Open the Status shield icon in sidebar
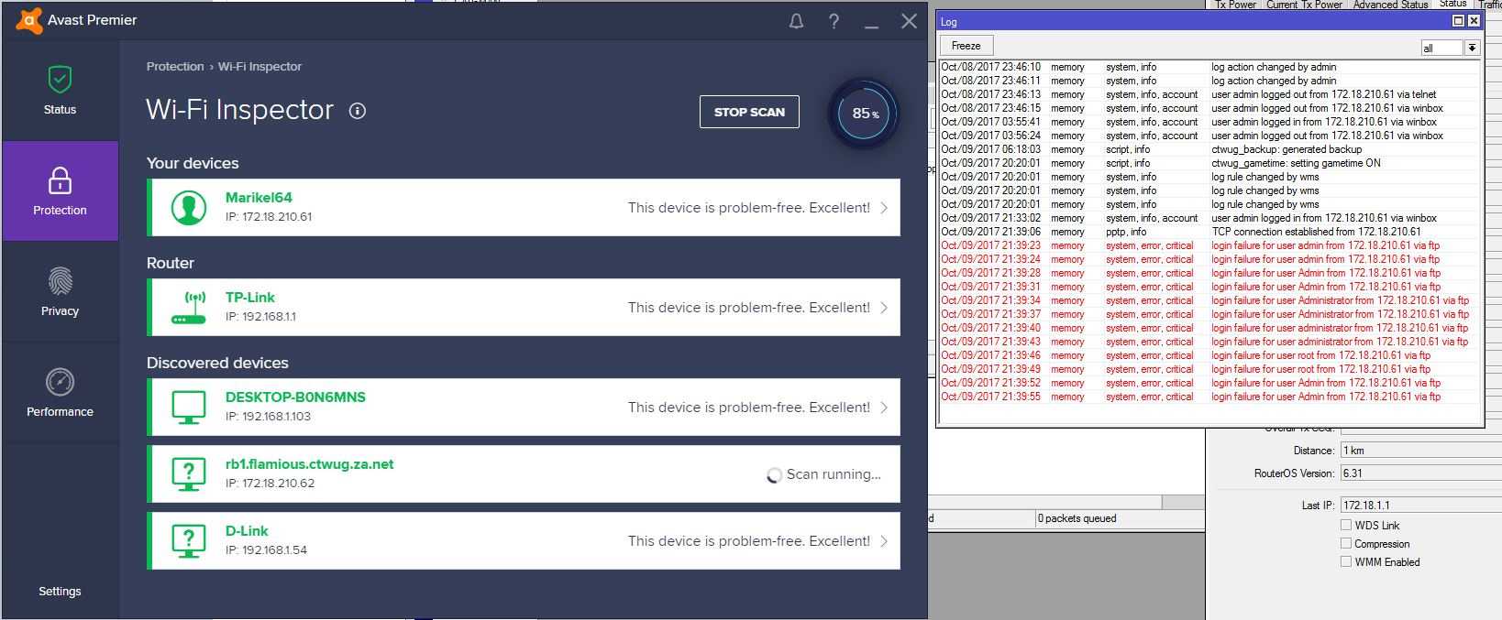Viewport: 1502px width, 620px height. tap(60, 81)
